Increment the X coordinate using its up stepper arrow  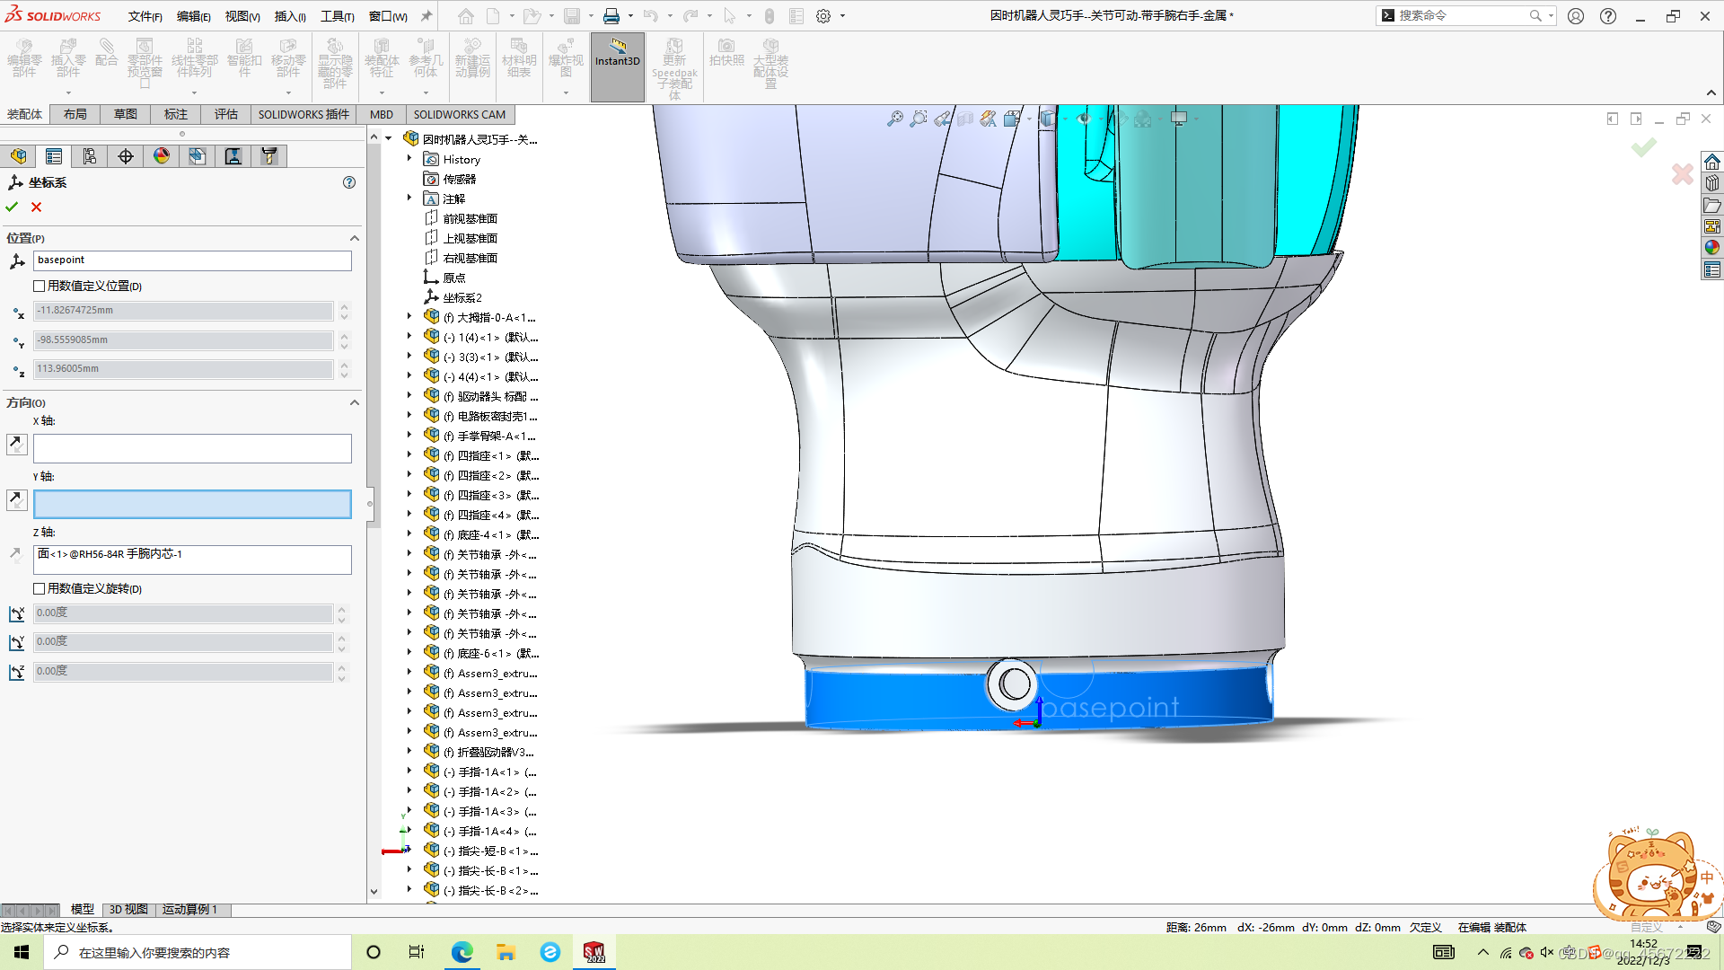(344, 306)
